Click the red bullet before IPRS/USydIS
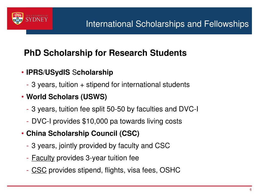This screenshot has height=194, width=258. [x=23, y=72]
